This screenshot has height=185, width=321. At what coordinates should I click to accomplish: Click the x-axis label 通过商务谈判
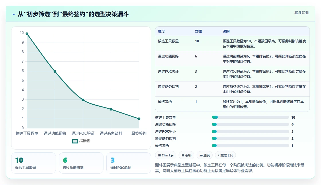(x=111, y=133)
